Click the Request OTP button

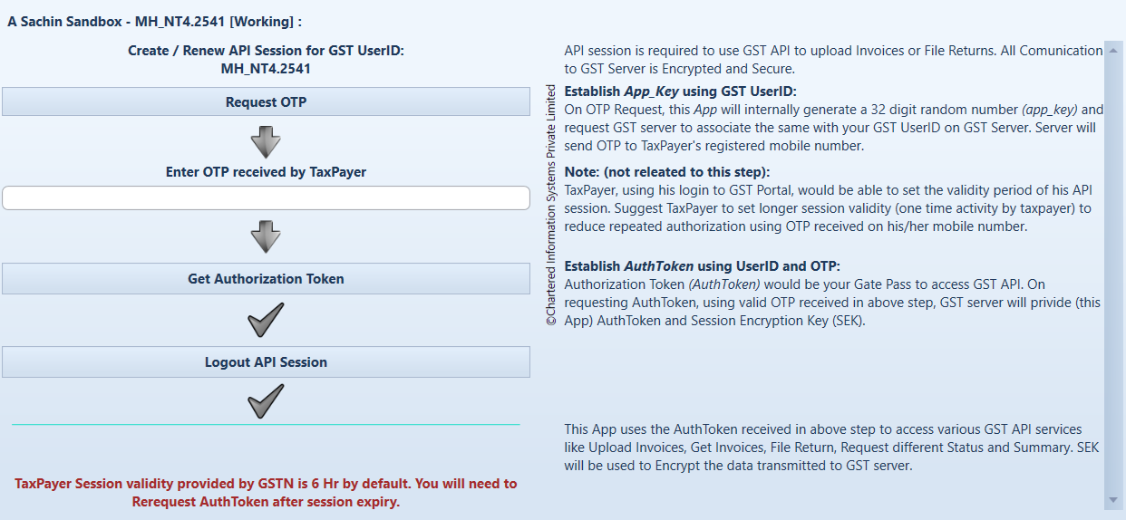pos(266,102)
